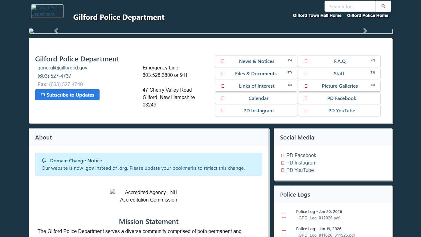The width and height of the screenshot is (421, 237).
Task: Click inside the Search for field
Action: [x=350, y=6]
